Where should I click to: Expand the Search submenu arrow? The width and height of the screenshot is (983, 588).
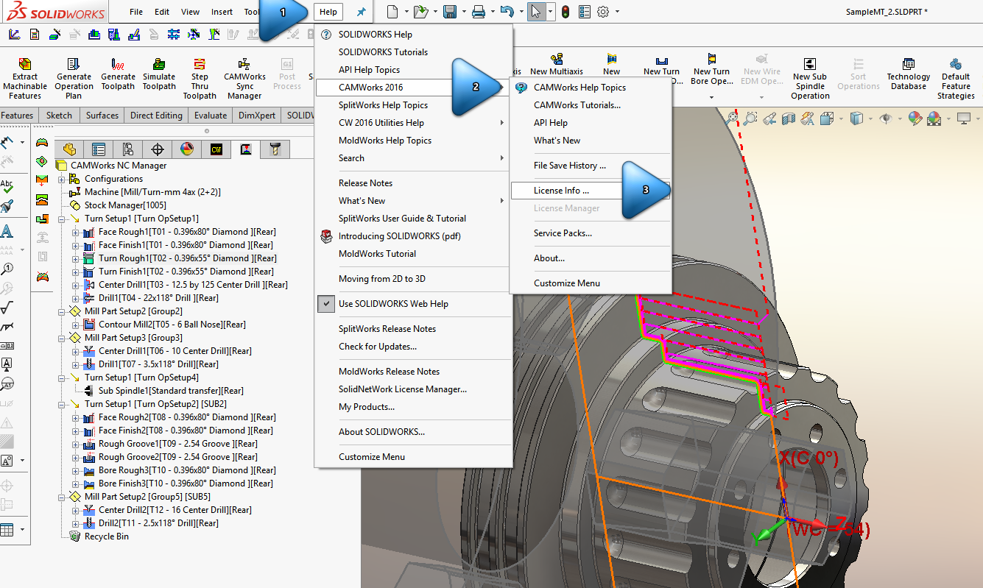[502, 158]
